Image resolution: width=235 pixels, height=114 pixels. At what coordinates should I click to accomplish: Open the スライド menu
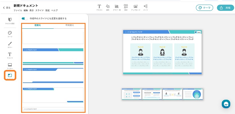tap(39, 11)
